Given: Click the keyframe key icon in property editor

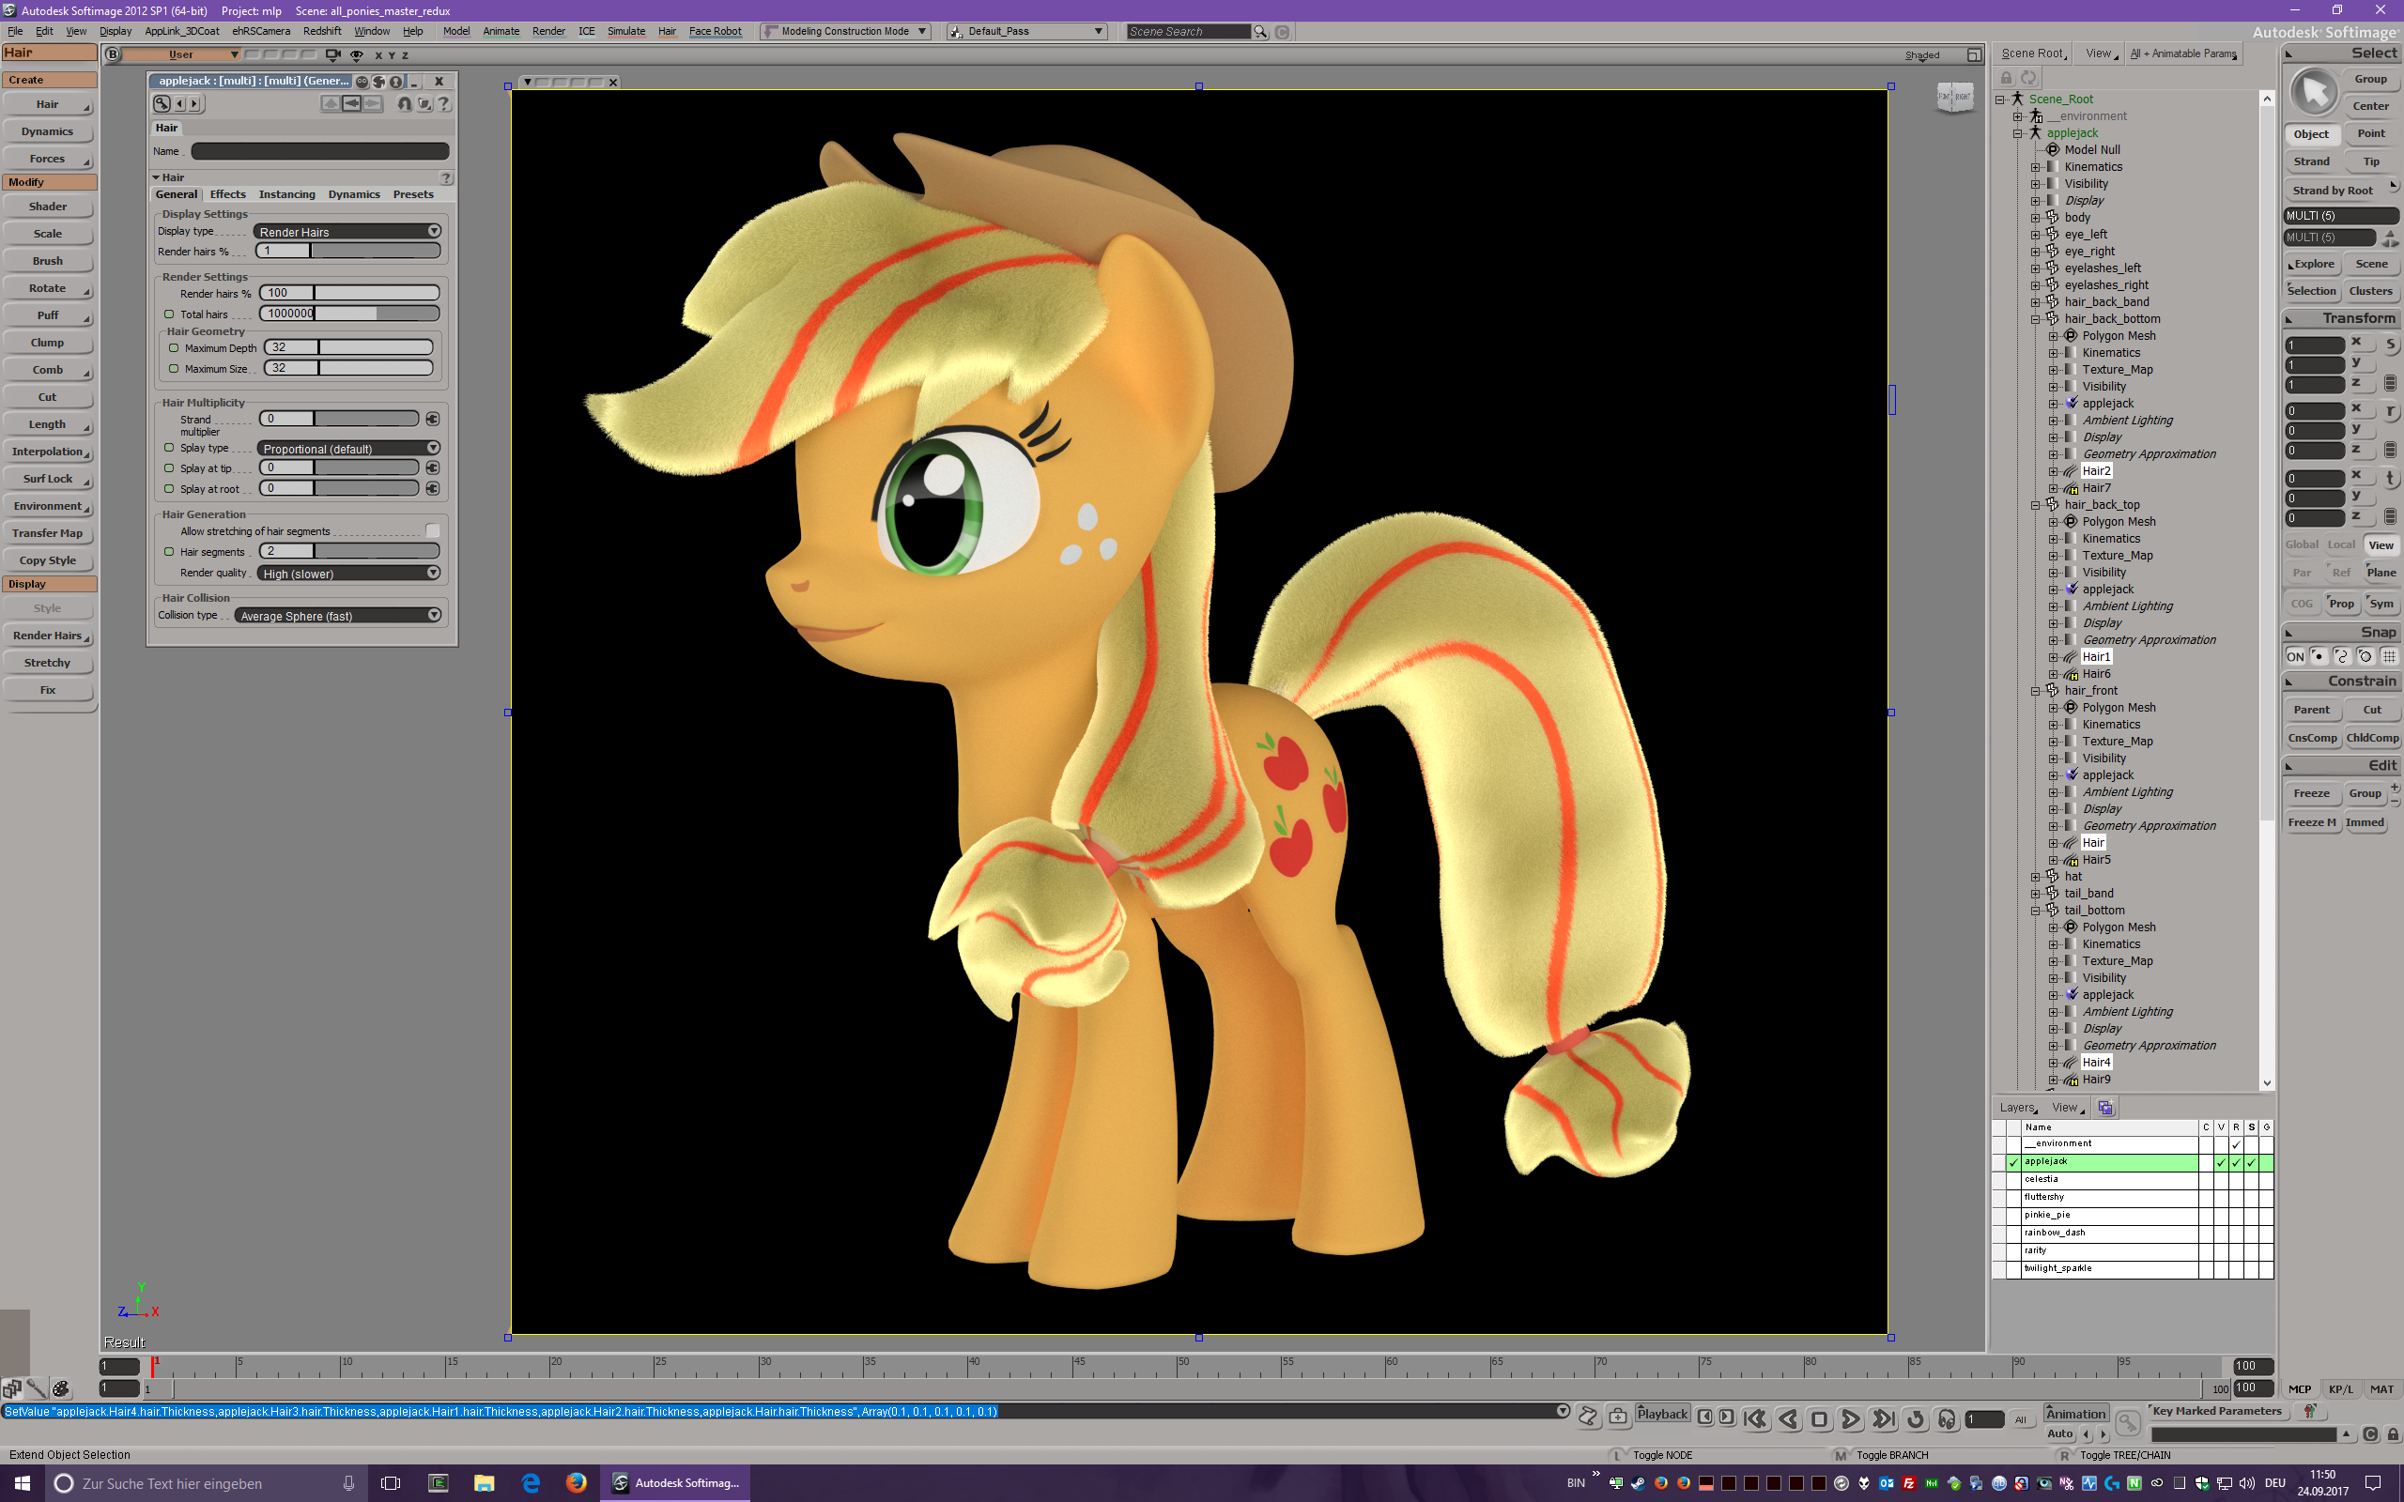Looking at the screenshot, I should pos(162,103).
